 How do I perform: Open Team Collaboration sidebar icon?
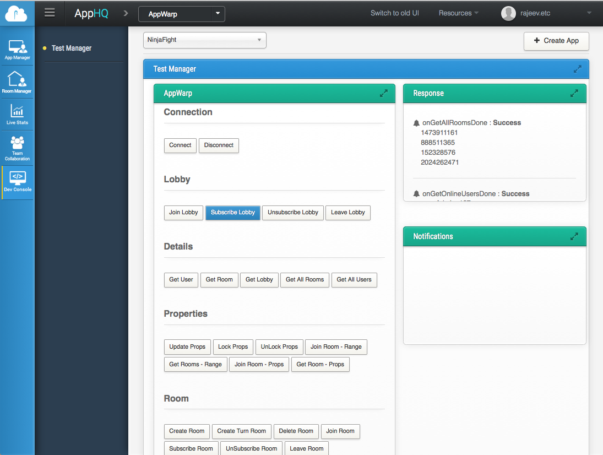click(x=17, y=148)
